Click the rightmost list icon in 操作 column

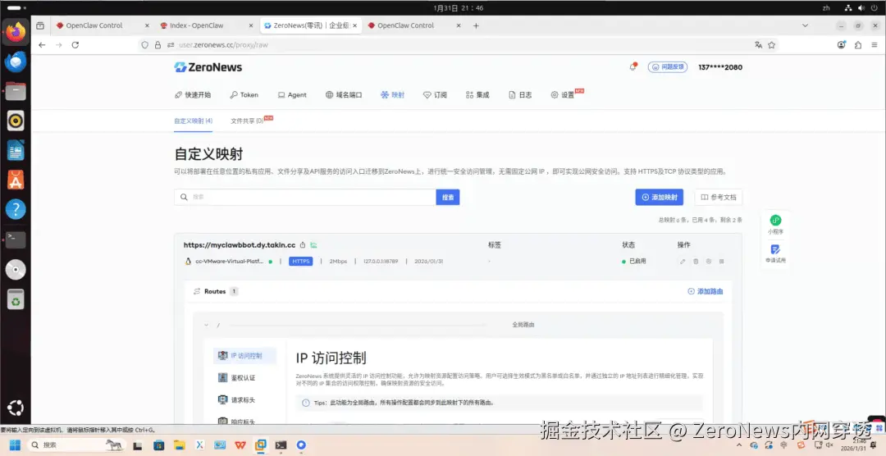(722, 262)
